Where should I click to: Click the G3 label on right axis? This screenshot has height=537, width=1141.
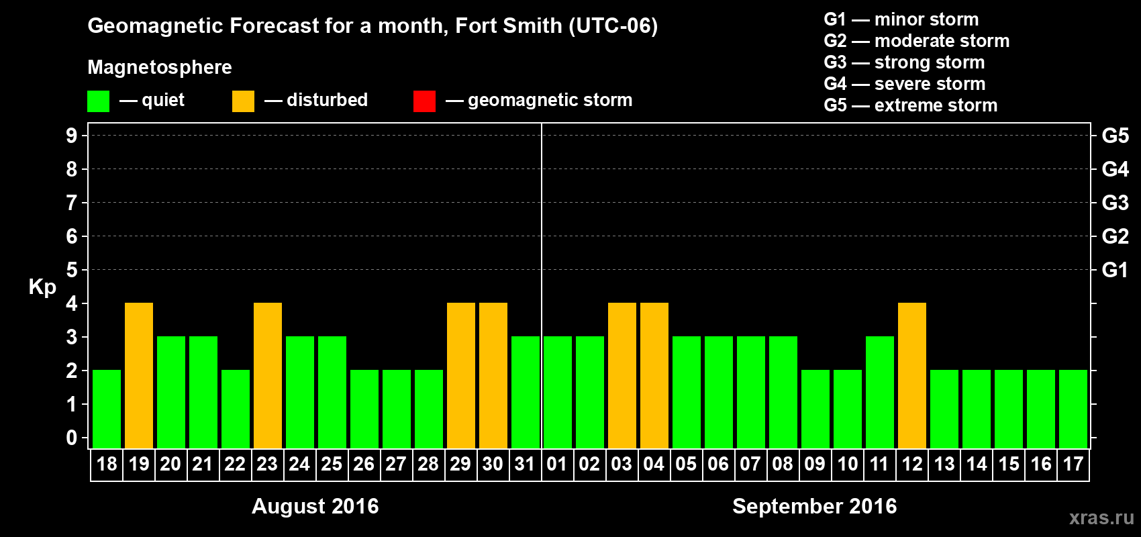point(1115,203)
